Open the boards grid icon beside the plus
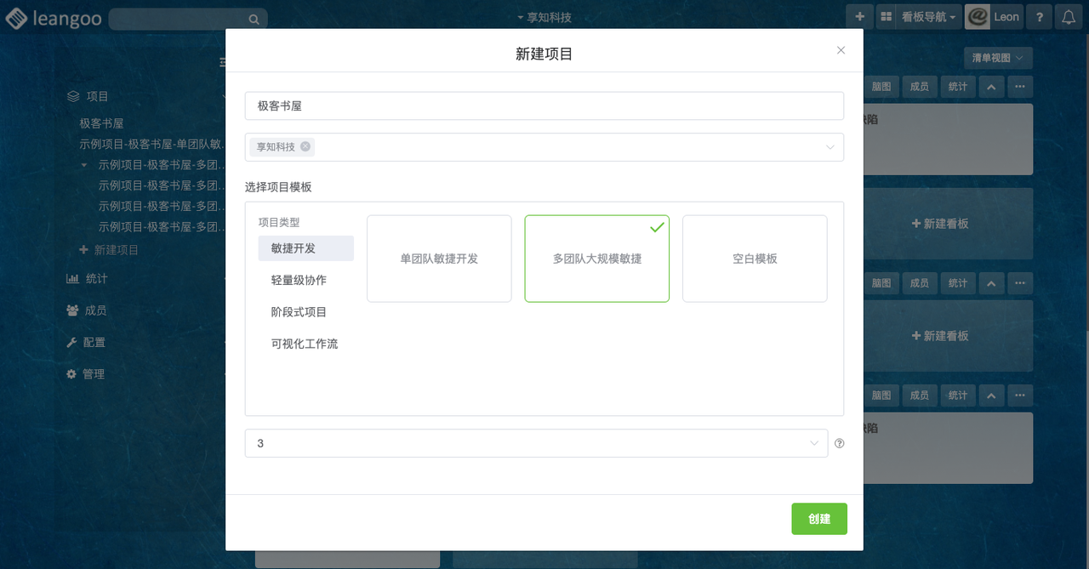This screenshot has height=569, width=1089. tap(885, 16)
